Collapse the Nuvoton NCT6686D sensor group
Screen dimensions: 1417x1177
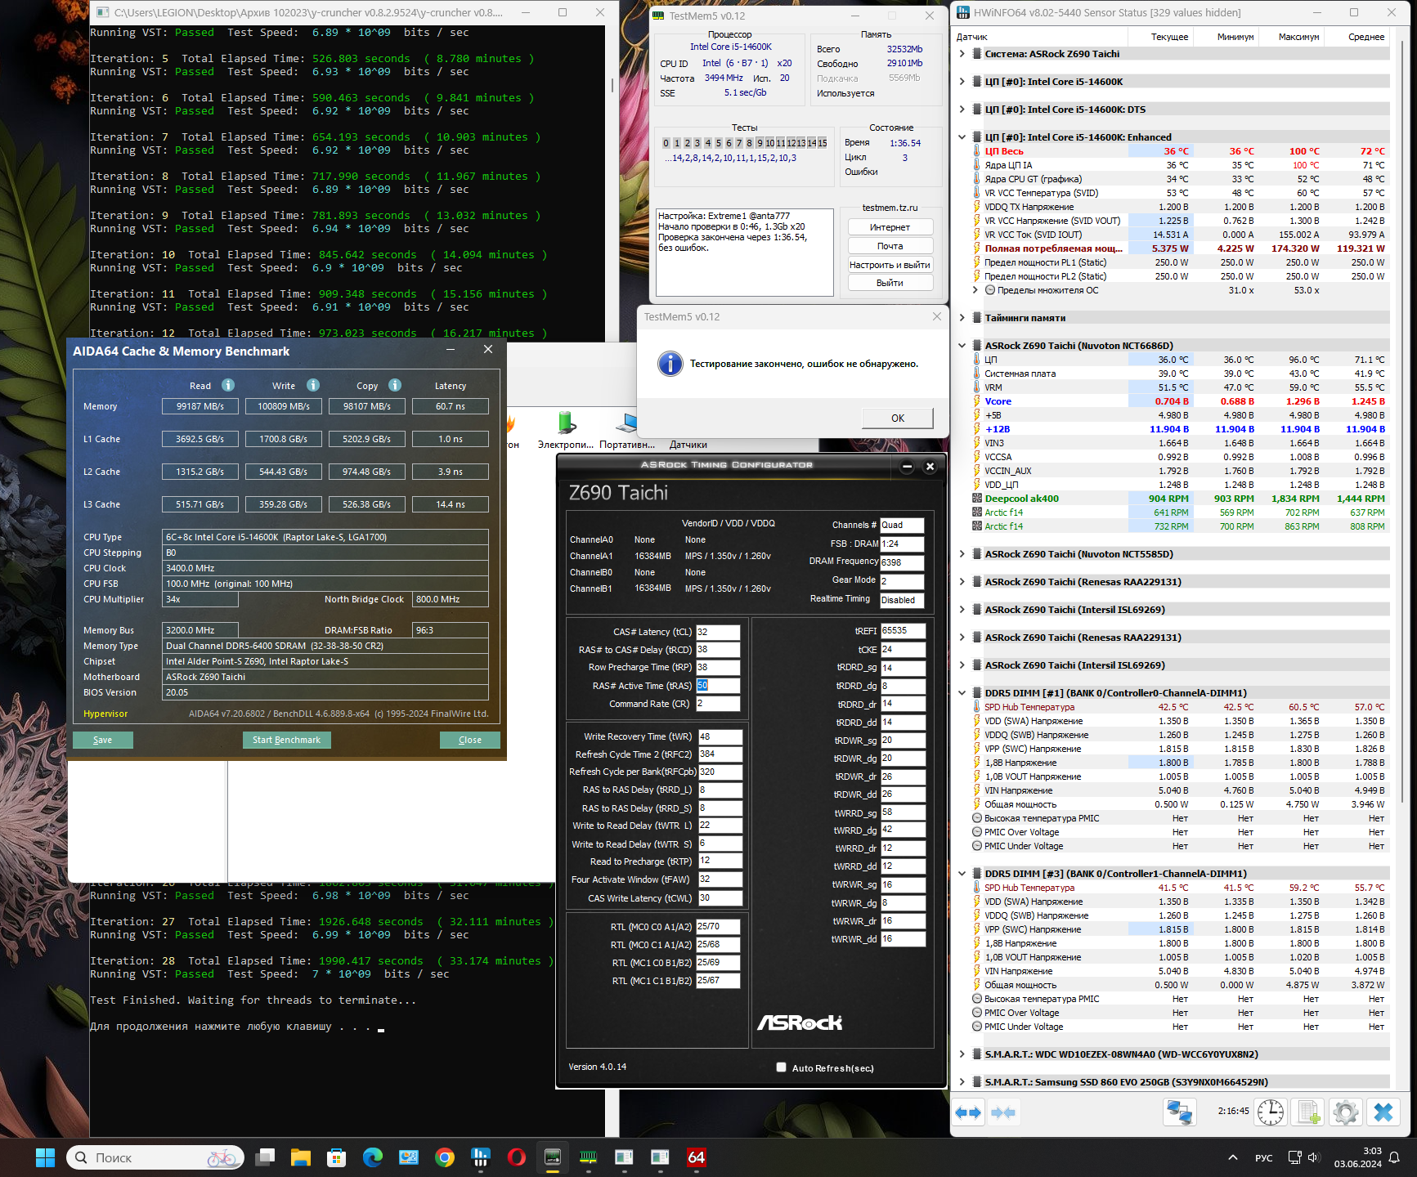click(x=962, y=346)
